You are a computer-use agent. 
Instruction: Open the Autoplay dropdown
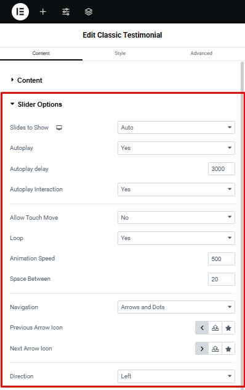click(176, 148)
